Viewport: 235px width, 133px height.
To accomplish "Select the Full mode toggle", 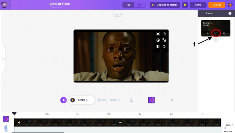I will click(x=128, y=5).
